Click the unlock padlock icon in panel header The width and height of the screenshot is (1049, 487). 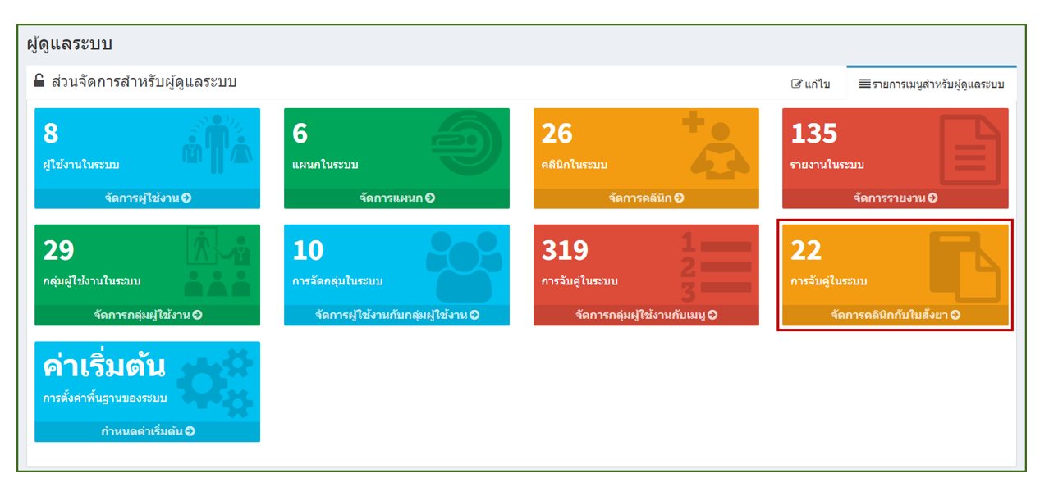tap(39, 82)
